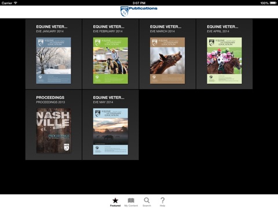Screen dimensions: 278x208
Task: Select the EVE MARCH 2014 title text
Action: tap(162, 31)
